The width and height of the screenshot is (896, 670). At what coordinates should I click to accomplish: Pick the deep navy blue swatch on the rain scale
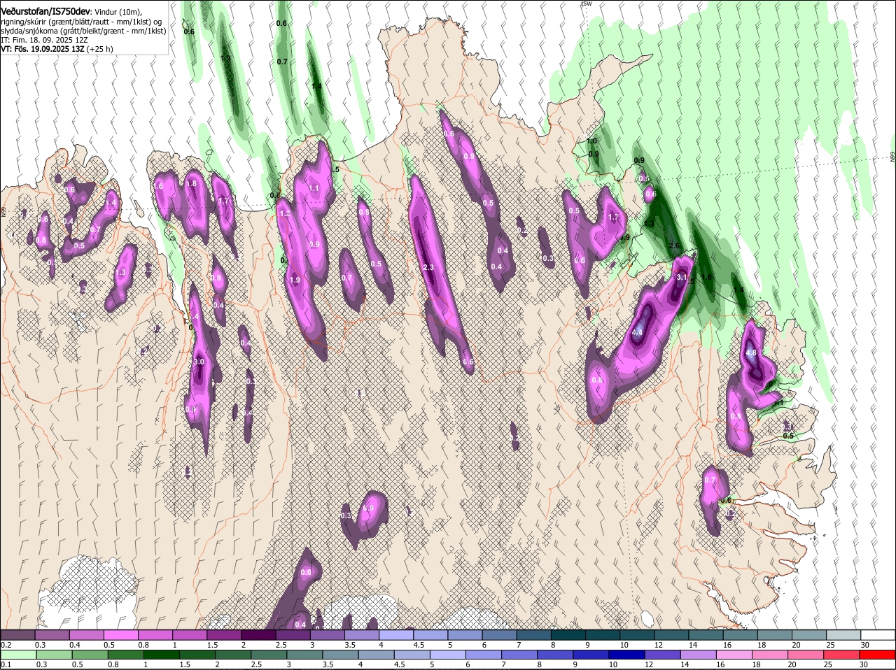coord(626,655)
